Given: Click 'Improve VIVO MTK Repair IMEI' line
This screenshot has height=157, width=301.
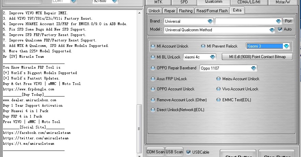Looking at the screenshot, I should tap(35, 13).
